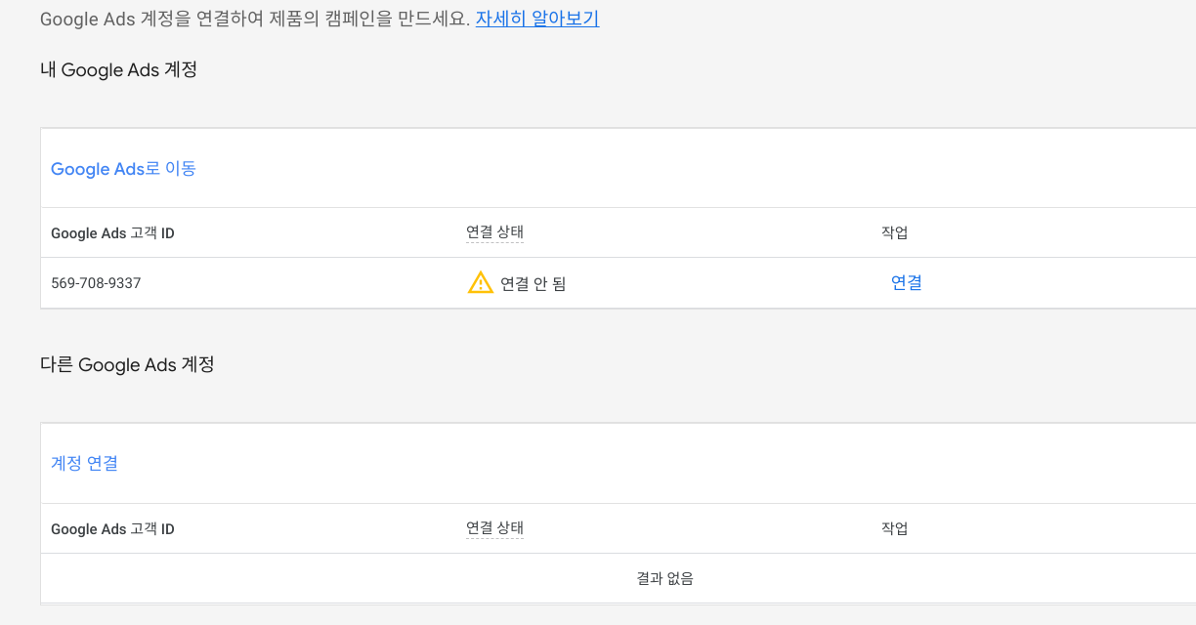
Task: Click 연결 for account 569-708-9337
Action: [x=907, y=282]
